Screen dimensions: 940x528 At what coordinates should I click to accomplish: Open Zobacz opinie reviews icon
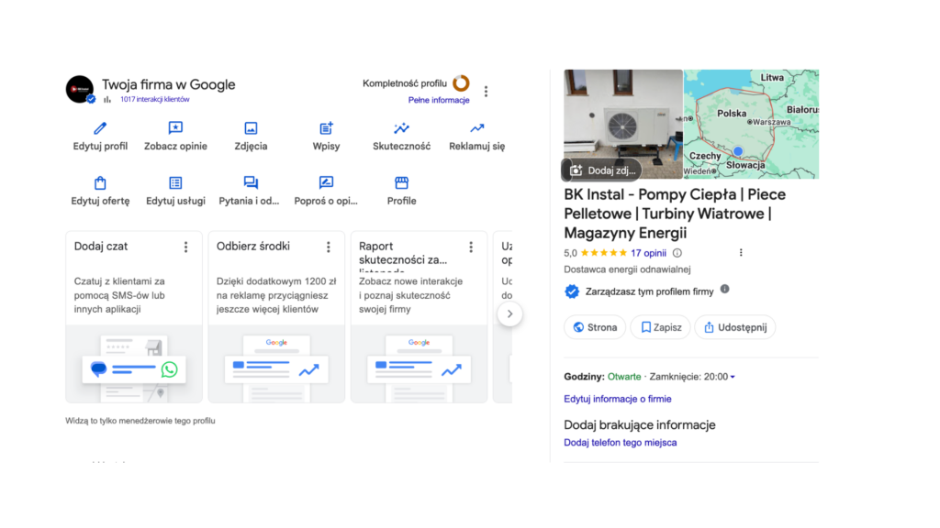175,128
